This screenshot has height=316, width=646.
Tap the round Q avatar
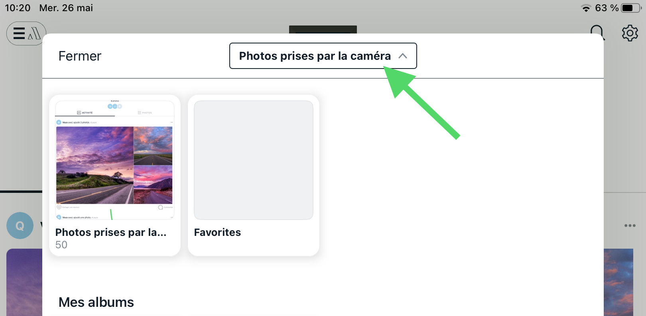click(20, 226)
